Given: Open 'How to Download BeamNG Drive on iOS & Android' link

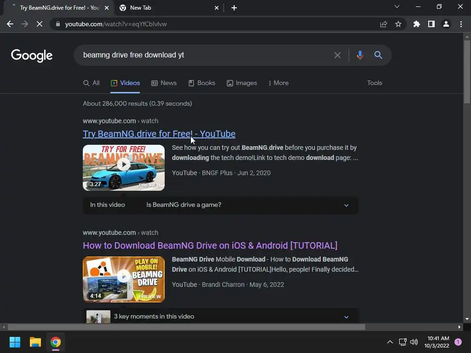Looking at the screenshot, I should 210,245.
